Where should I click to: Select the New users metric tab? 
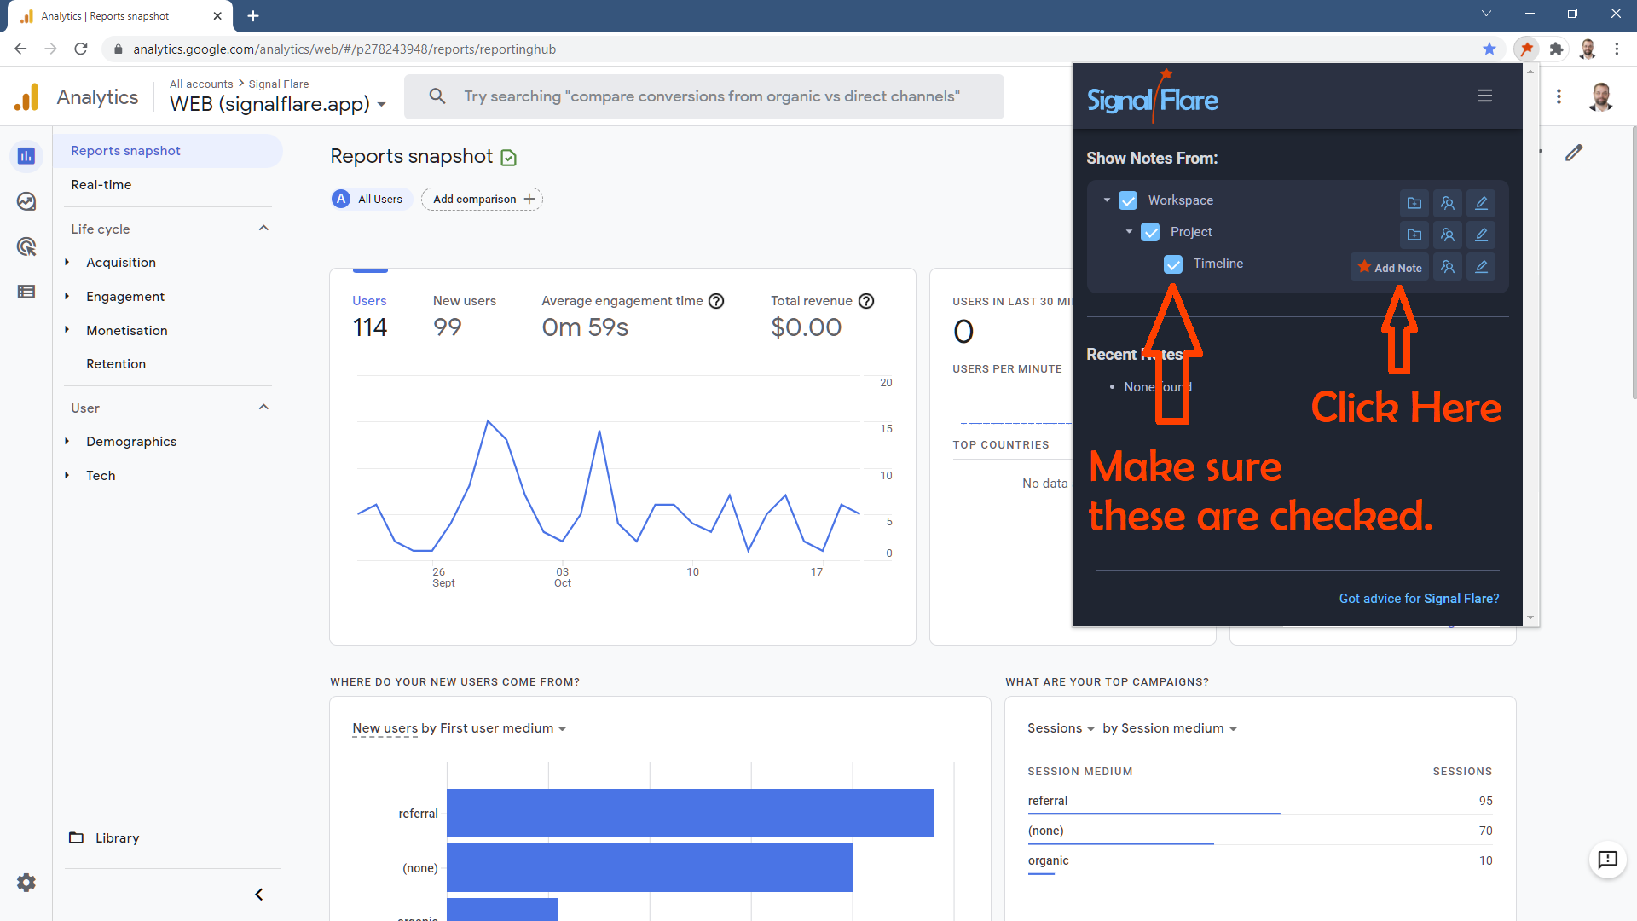[x=464, y=316]
